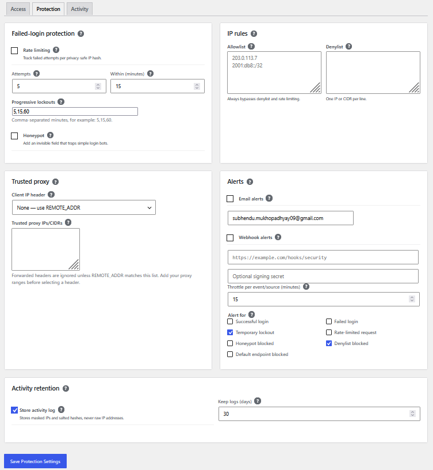Click Save Protection Settings button
This screenshot has width=433, height=470.
[35, 461]
